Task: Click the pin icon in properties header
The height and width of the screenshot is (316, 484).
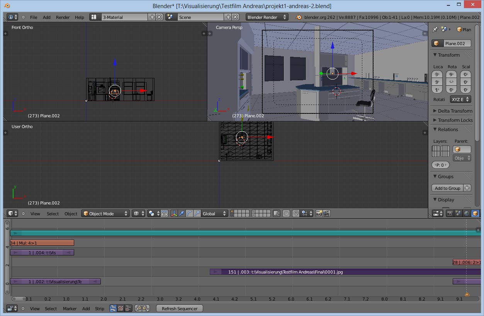Action: tap(435, 29)
